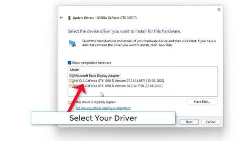Close the Update Drivers dialog
252x141 pixels.
point(219,9)
